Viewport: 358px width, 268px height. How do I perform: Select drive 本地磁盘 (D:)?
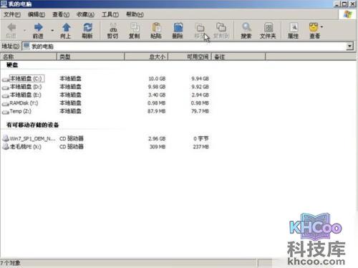click(26, 87)
